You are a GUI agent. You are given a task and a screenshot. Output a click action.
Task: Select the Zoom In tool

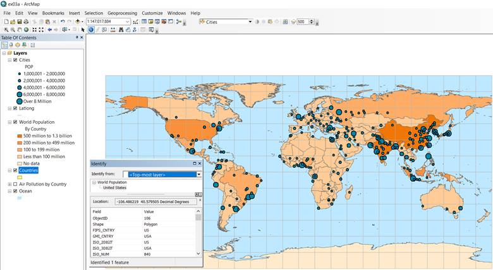[6, 30]
